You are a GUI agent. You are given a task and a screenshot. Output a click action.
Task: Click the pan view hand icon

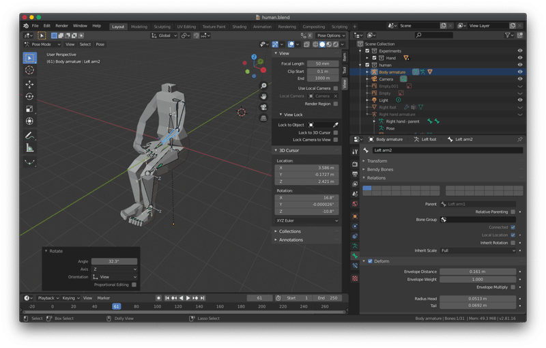click(x=263, y=96)
